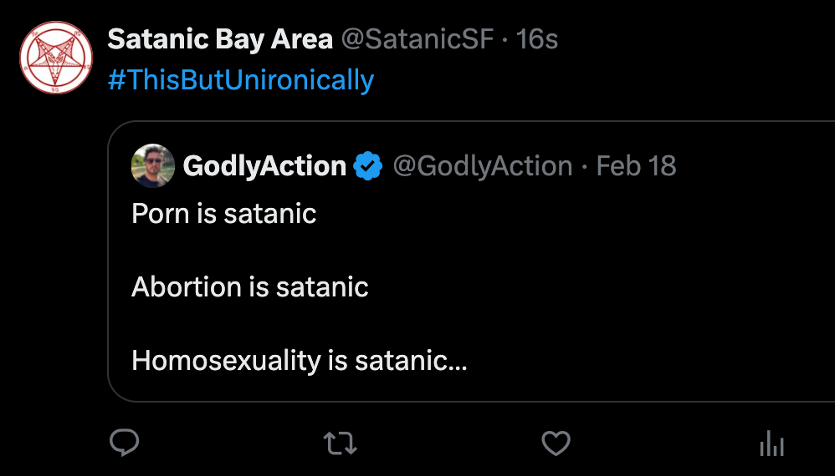This screenshot has width=835, height=476.
Task: Click the word Porn in quoted tweet
Action: pyautogui.click(x=161, y=214)
